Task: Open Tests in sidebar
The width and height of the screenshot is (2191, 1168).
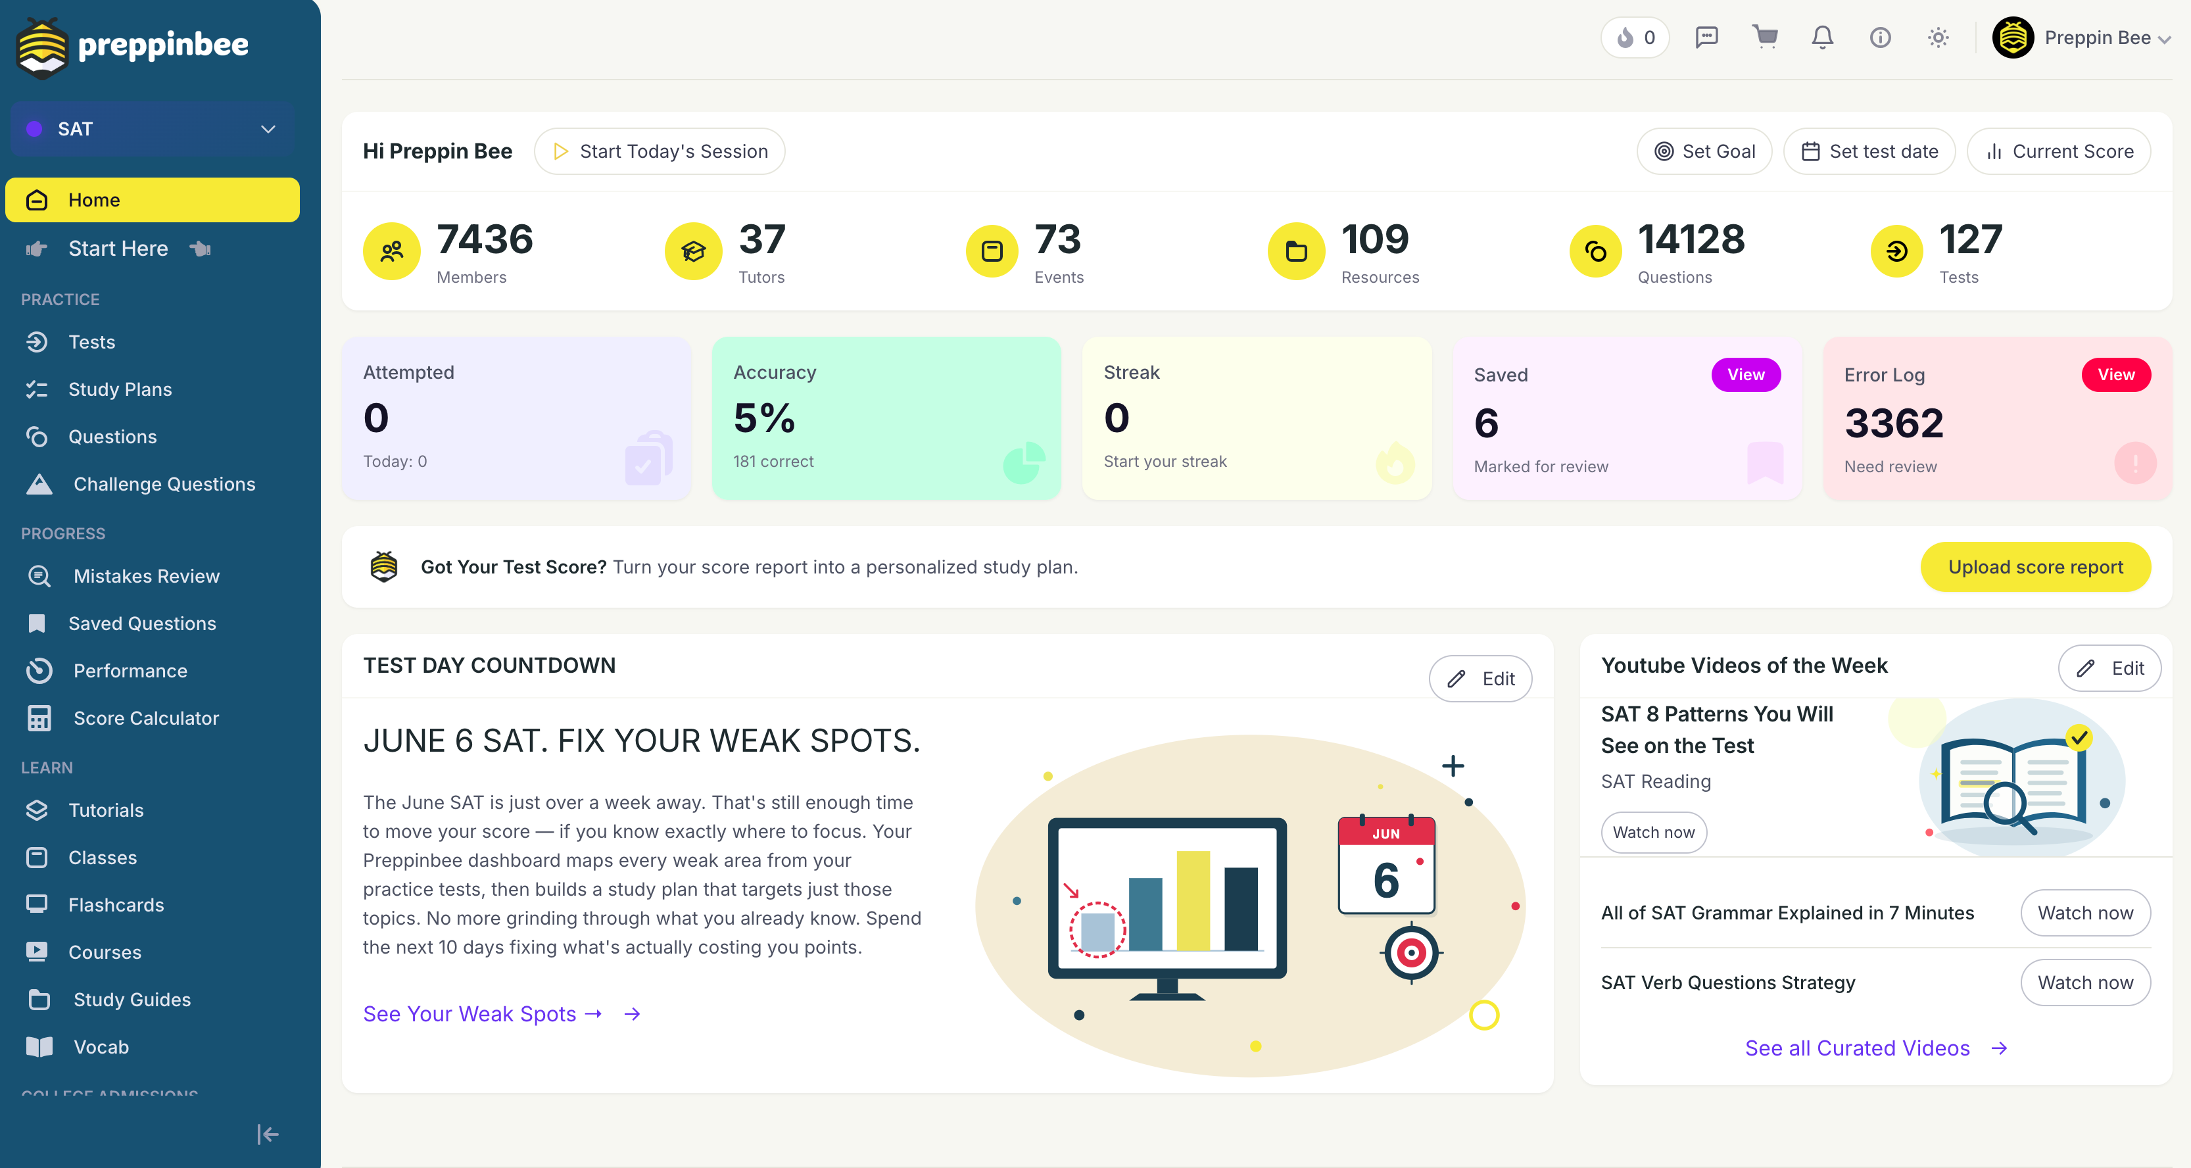Action: coord(153,342)
